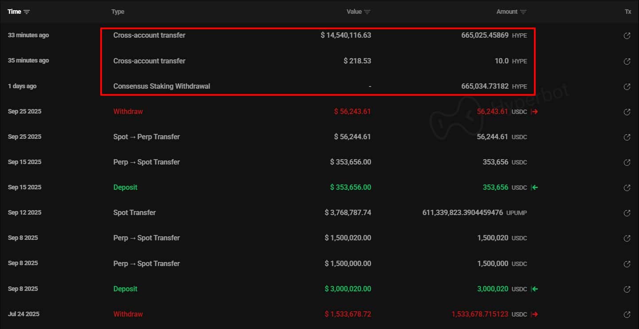Click Tx icon on 10.0 HYPE transfer row
Viewport: 639px width, 329px height.
click(627, 61)
